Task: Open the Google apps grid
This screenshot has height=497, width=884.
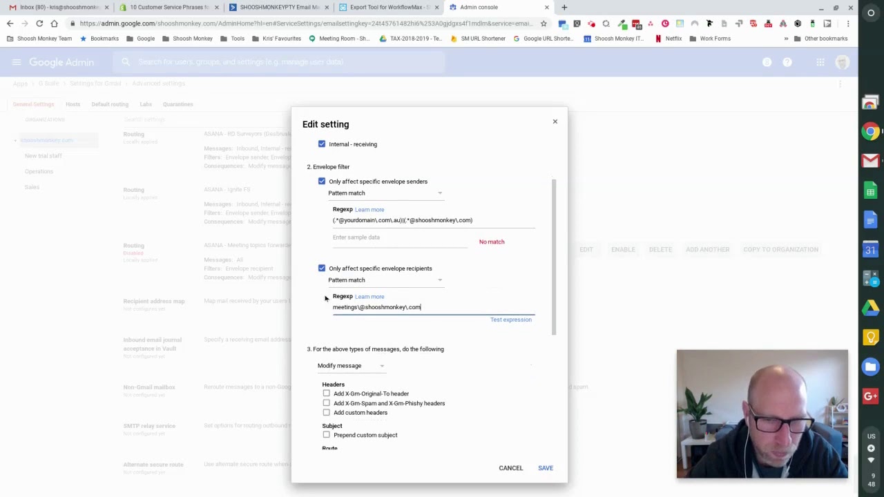Action: (x=820, y=62)
